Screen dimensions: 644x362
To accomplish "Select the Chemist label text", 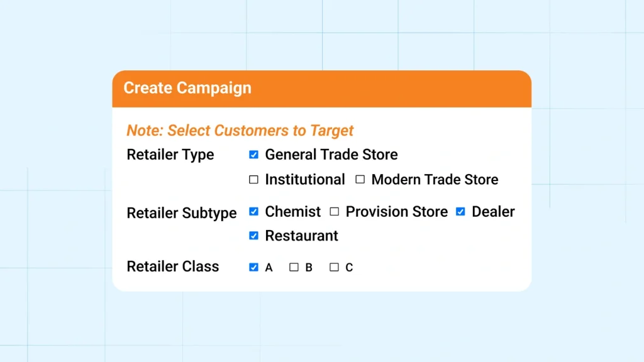I will (293, 212).
